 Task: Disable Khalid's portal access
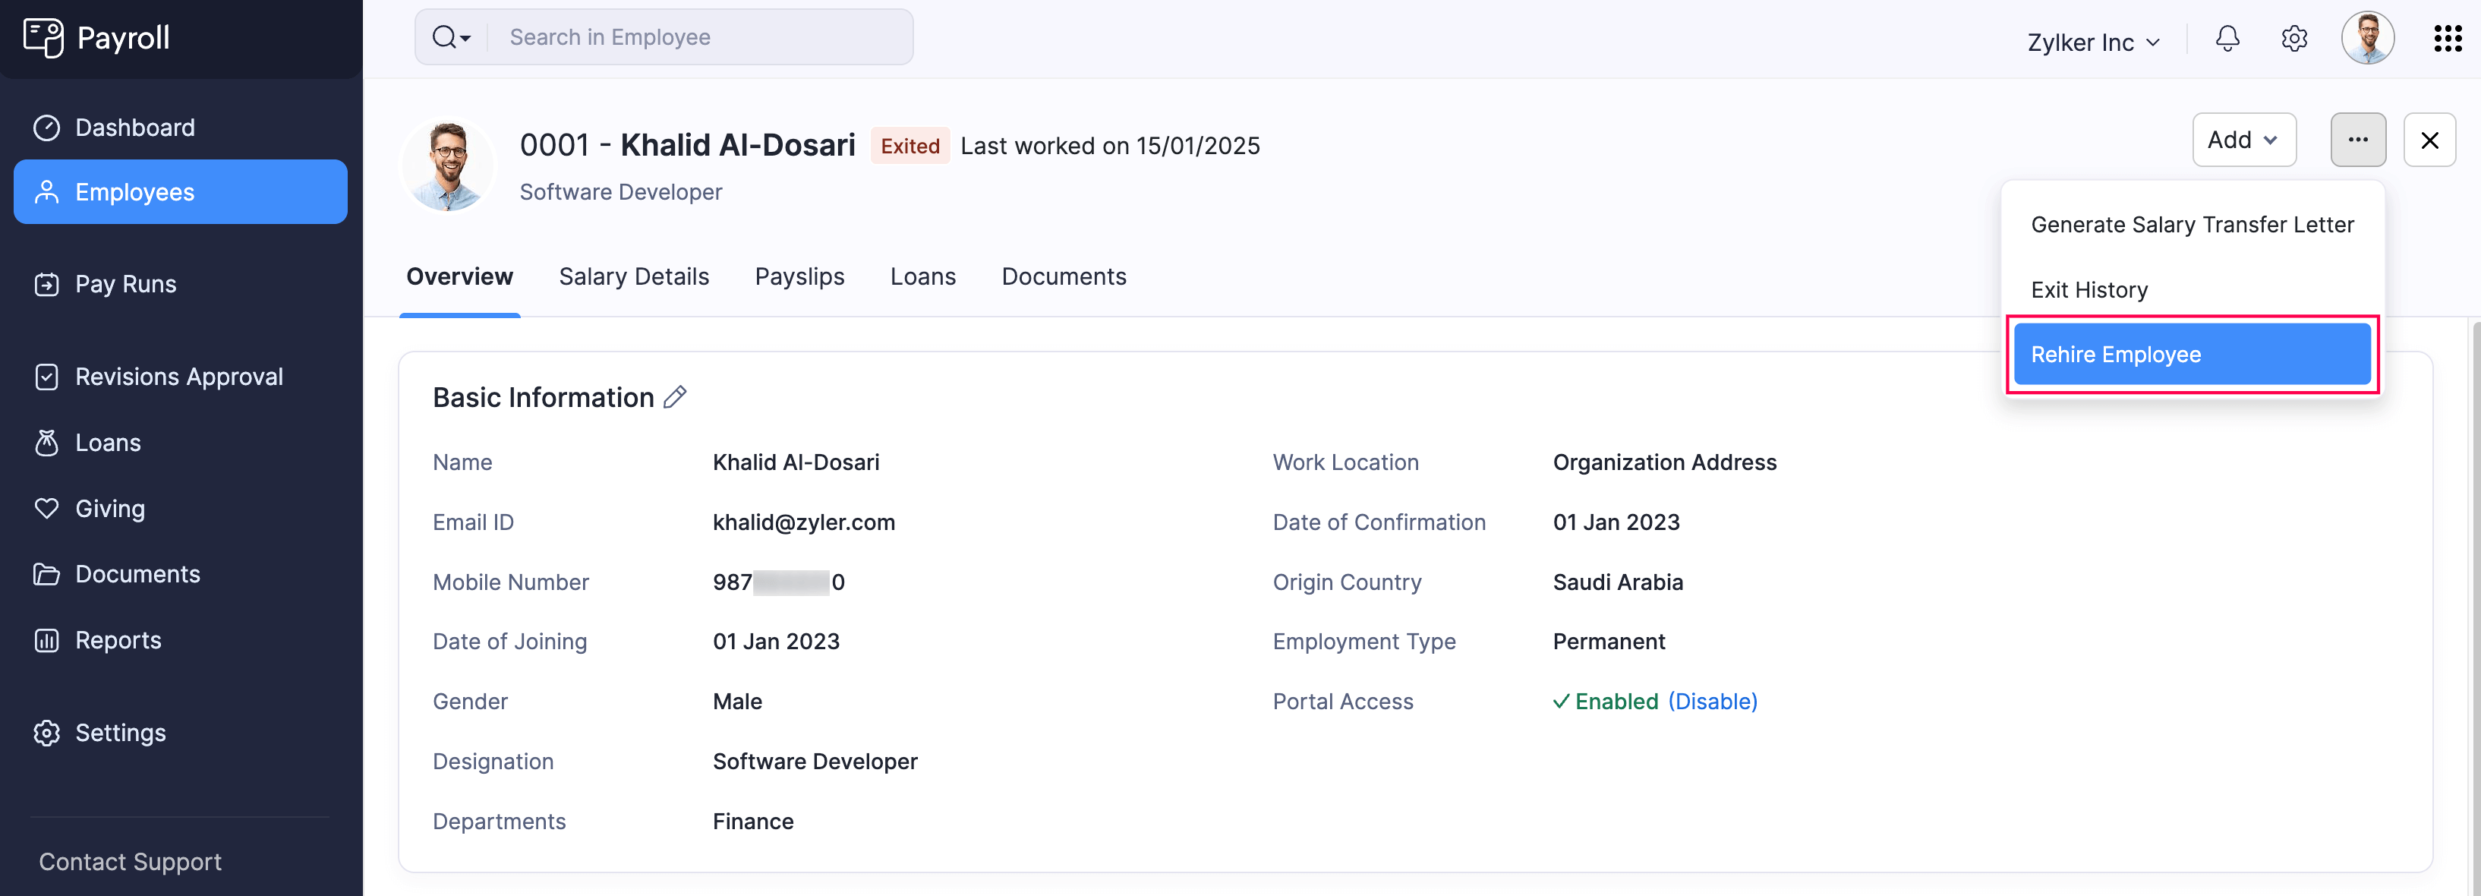tap(1713, 700)
